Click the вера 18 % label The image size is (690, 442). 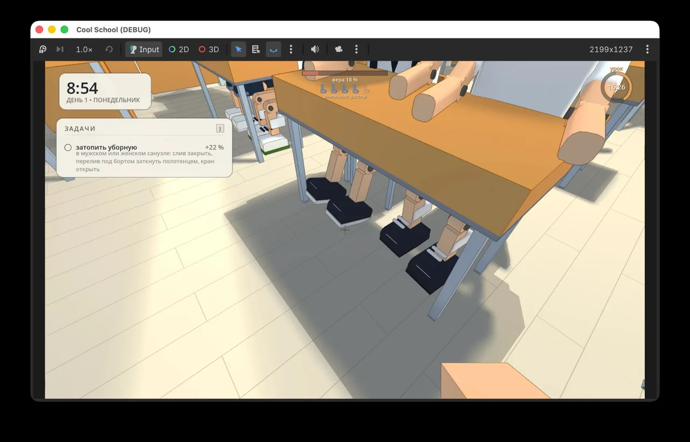[x=344, y=80]
